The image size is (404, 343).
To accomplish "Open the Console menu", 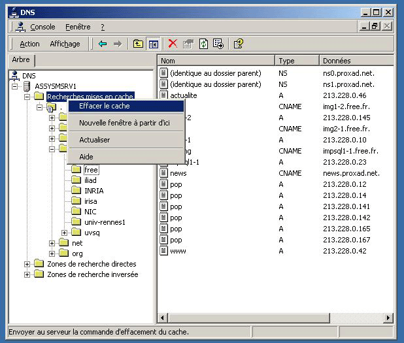I will tap(42, 27).
